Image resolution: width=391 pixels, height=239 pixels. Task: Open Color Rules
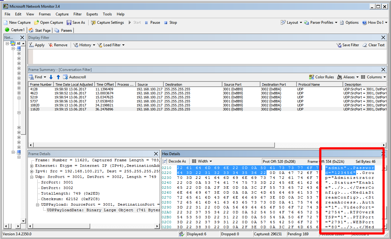[x=321, y=77]
